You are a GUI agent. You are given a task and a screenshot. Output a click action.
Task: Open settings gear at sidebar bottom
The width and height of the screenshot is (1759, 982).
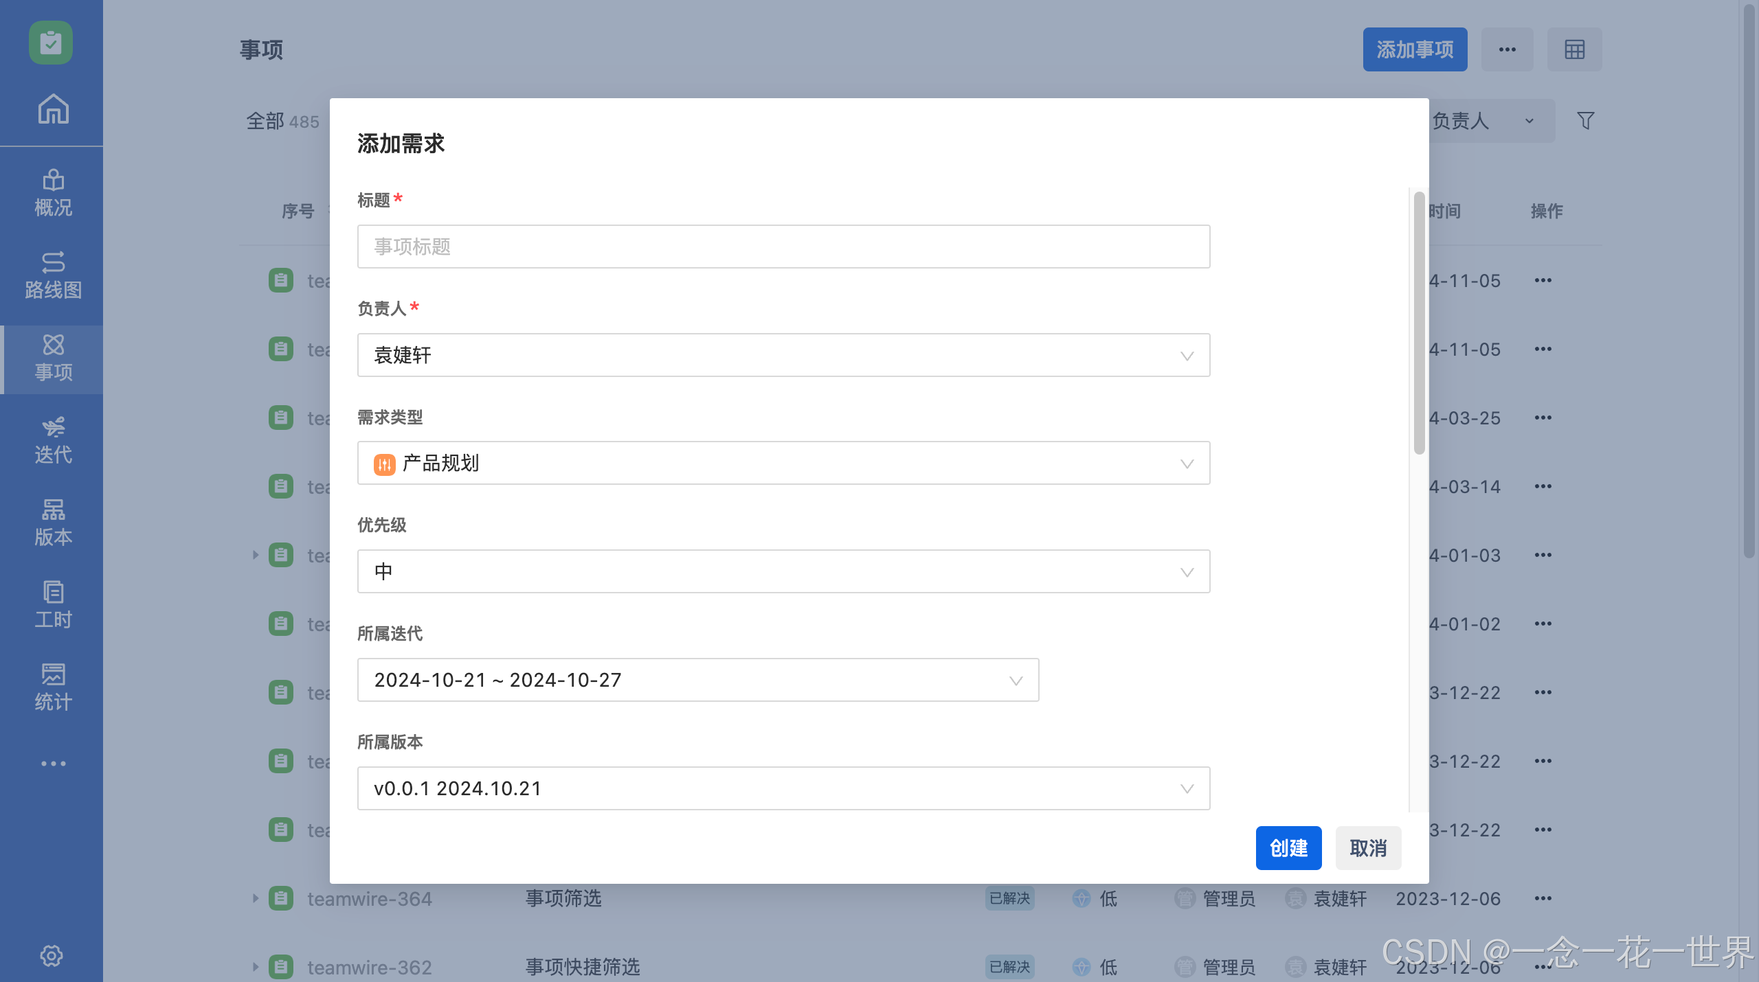click(x=52, y=955)
